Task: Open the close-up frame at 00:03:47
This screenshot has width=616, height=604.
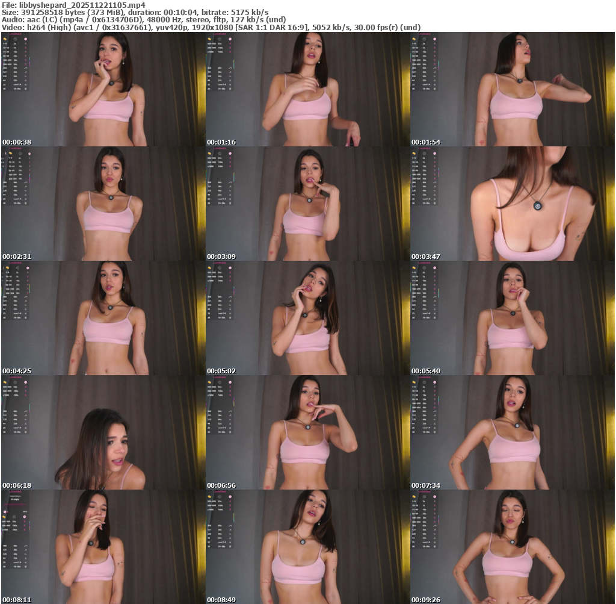Action: pyautogui.click(x=512, y=204)
